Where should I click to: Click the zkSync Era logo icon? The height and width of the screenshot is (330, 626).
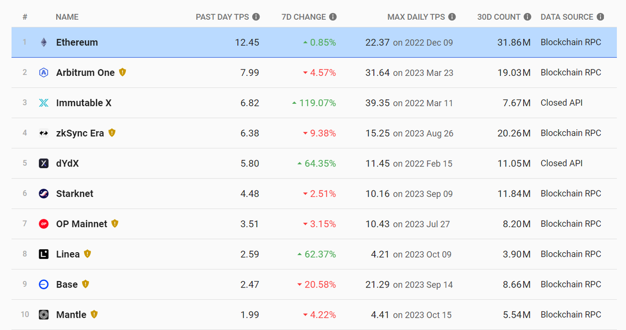(44, 133)
